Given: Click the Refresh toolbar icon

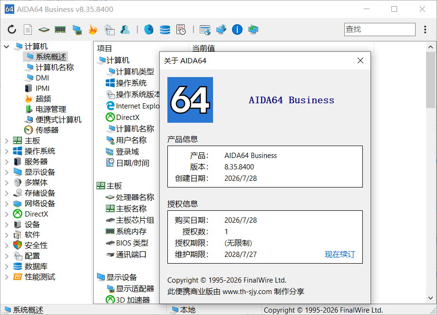Looking at the screenshot, I should tap(12, 30).
